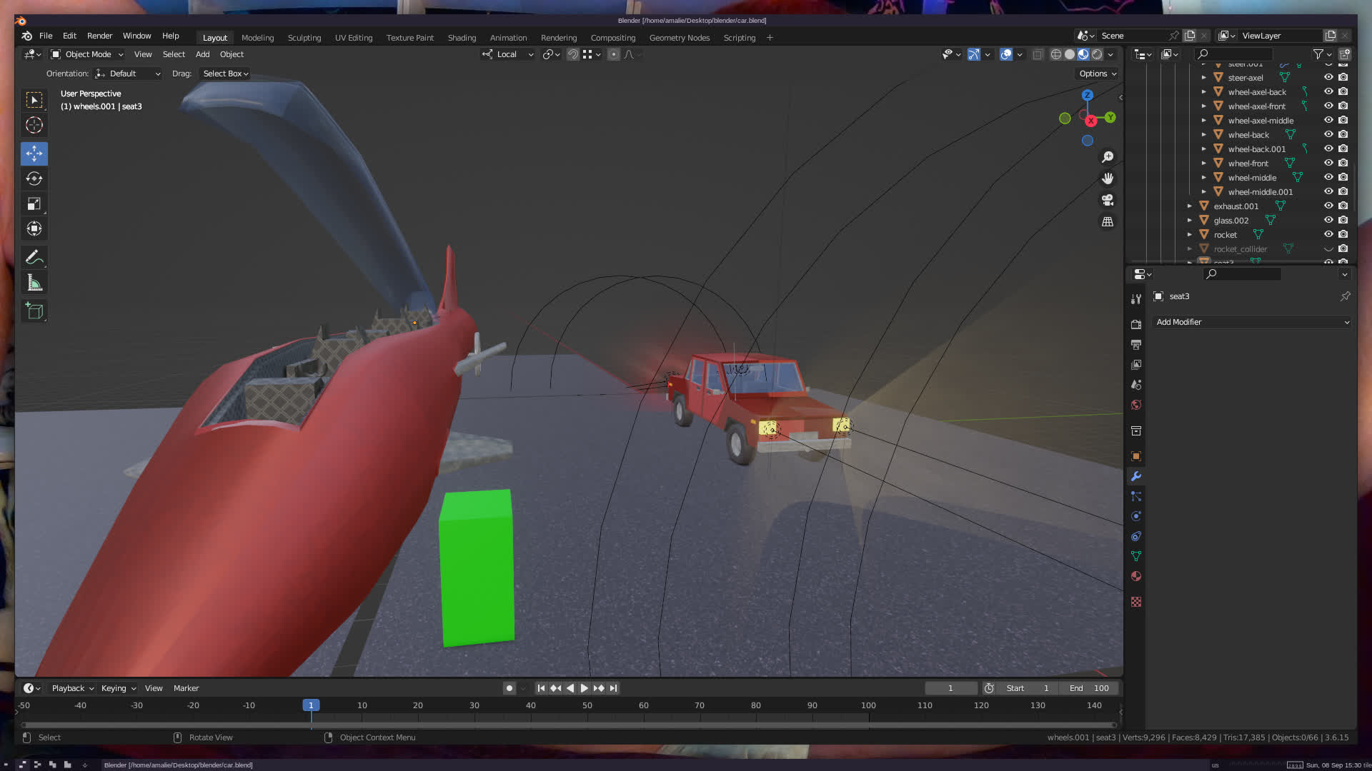Choose the Measure tool
The width and height of the screenshot is (1372, 771).
click(34, 283)
